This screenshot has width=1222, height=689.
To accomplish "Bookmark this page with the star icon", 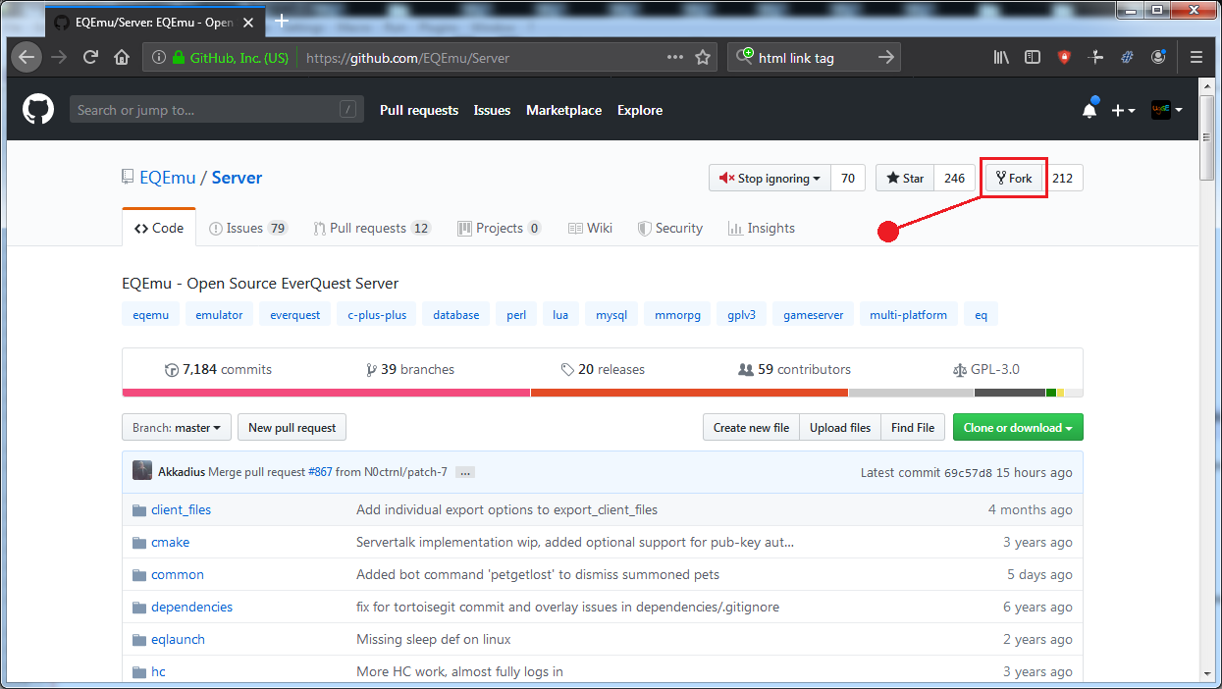I will 703,58.
